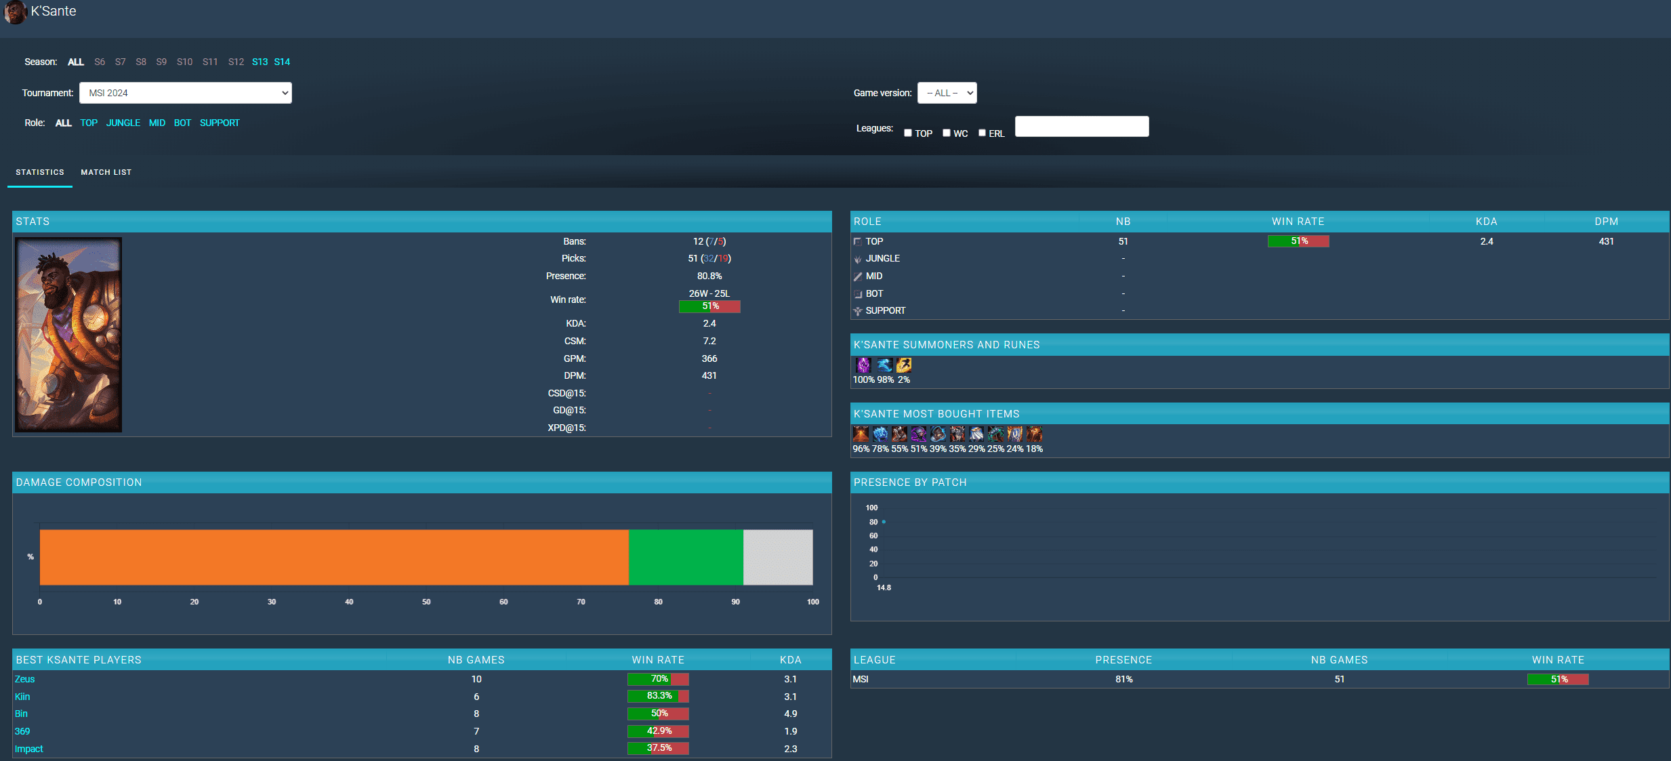Click the blue Ghost summoner spell icon
The image size is (1671, 761).
(x=884, y=365)
